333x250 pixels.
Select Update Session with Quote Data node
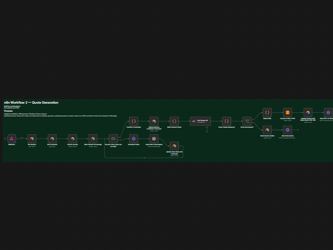point(308,112)
